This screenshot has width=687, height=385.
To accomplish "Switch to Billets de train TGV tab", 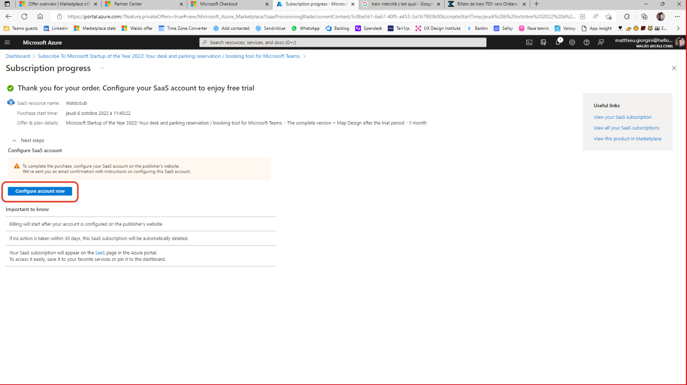I will coord(487,4).
